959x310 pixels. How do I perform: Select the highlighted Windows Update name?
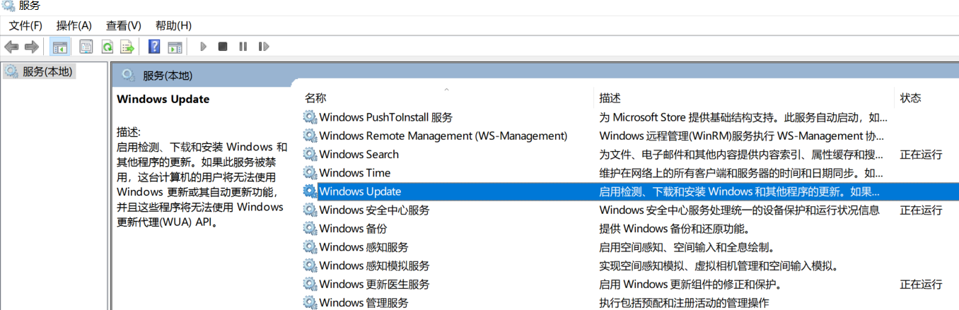(x=360, y=191)
